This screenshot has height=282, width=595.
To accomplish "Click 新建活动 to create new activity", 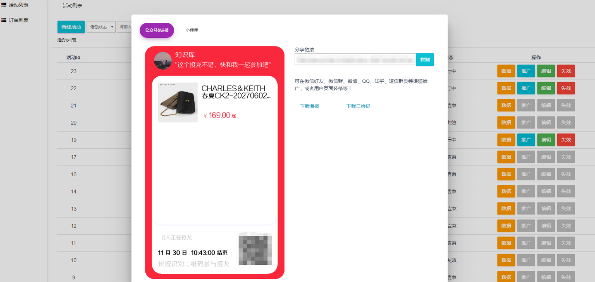I will click(71, 27).
